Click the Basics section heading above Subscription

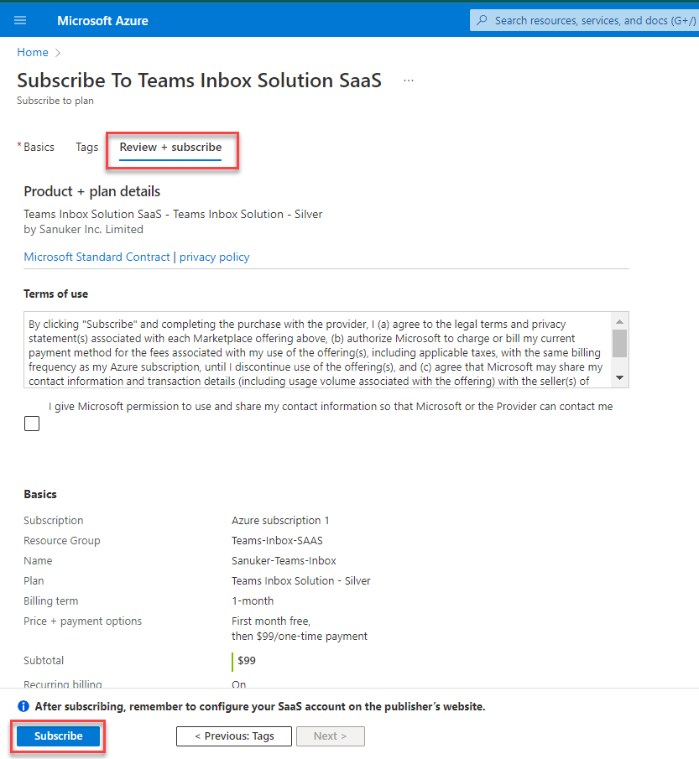40,494
